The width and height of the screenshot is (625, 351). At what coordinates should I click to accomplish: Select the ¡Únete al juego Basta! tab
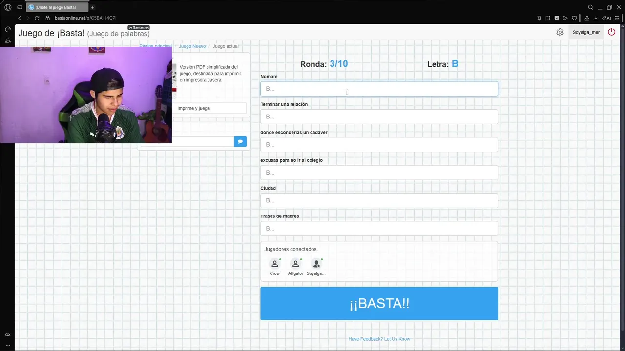tap(56, 7)
